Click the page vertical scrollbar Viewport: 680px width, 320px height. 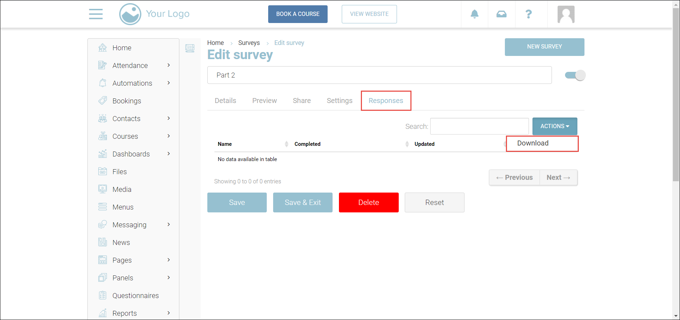676,95
